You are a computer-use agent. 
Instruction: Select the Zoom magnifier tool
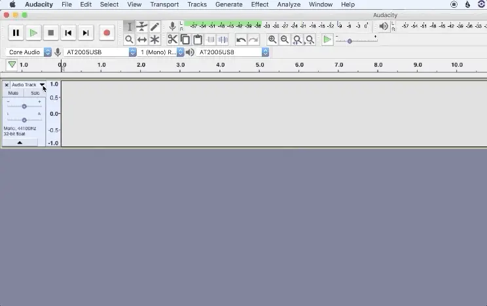click(x=129, y=40)
